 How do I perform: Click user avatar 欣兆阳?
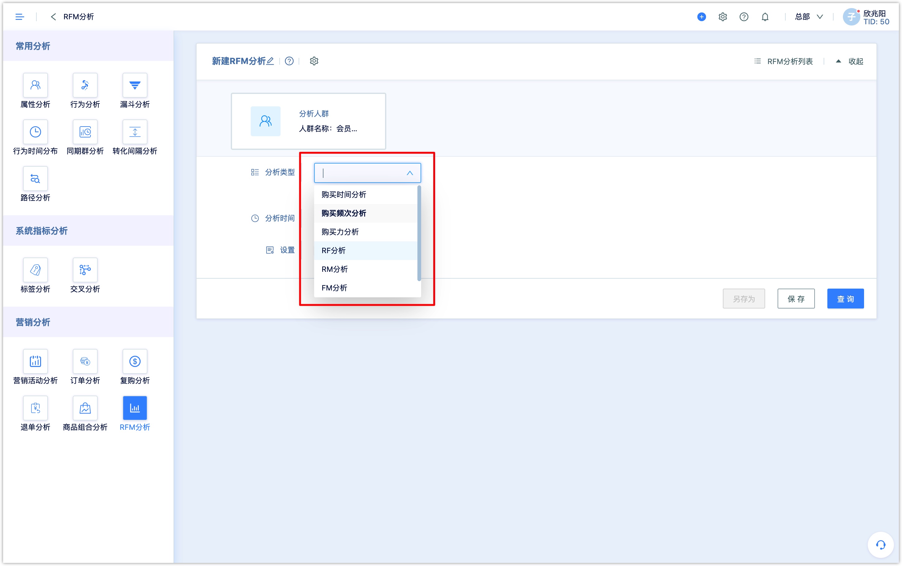point(851,17)
